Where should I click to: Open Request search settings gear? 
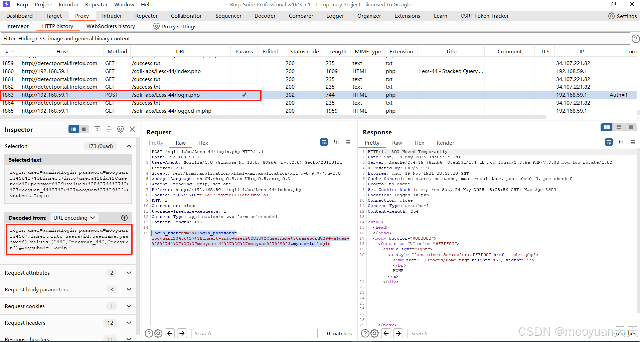coord(158,333)
